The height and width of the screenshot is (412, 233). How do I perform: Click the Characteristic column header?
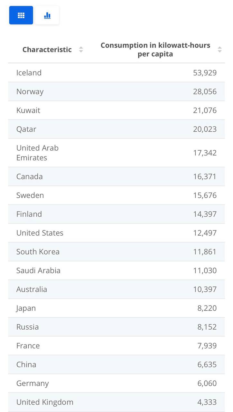click(x=47, y=50)
